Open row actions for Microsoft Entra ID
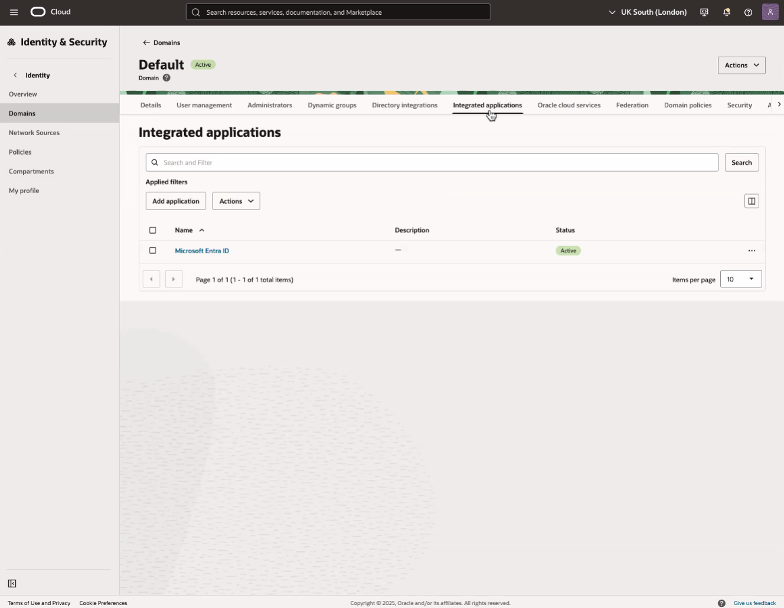This screenshot has height=608, width=784. click(752, 250)
